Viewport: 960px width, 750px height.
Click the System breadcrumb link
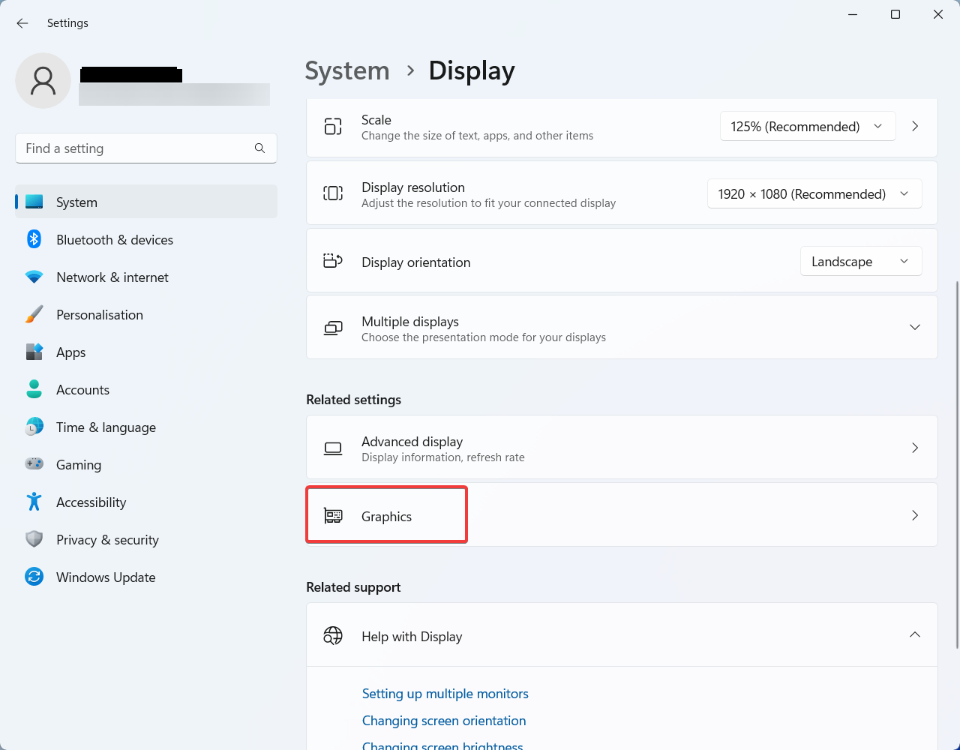(x=347, y=71)
